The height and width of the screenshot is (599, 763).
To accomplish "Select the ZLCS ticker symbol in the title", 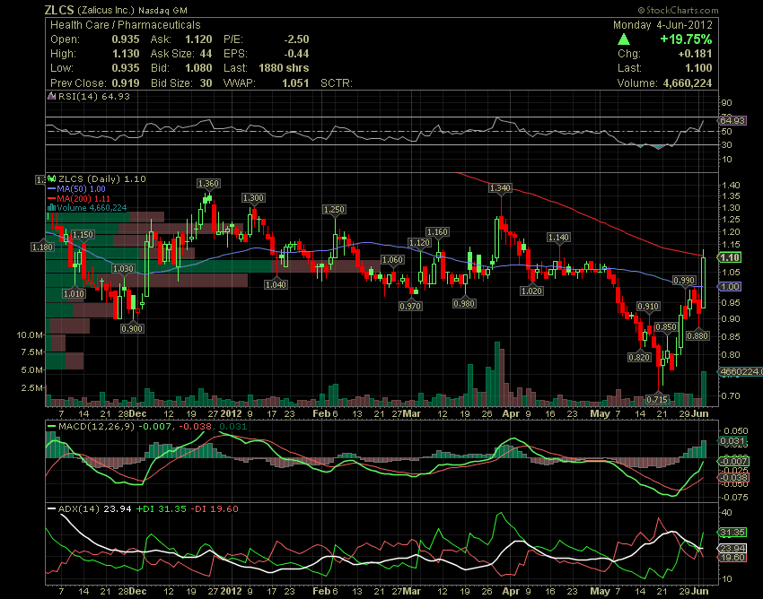I will (59, 10).
